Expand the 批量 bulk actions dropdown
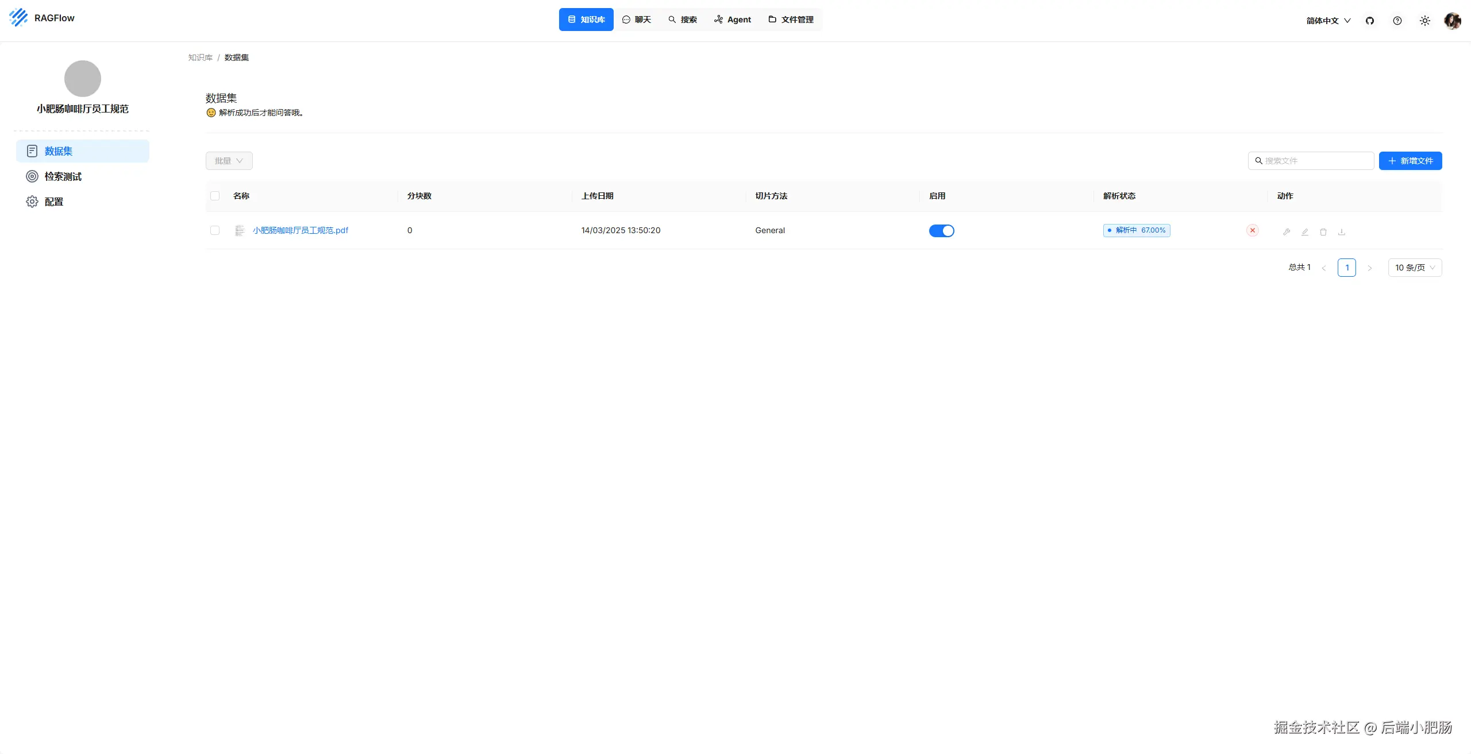 (x=229, y=161)
